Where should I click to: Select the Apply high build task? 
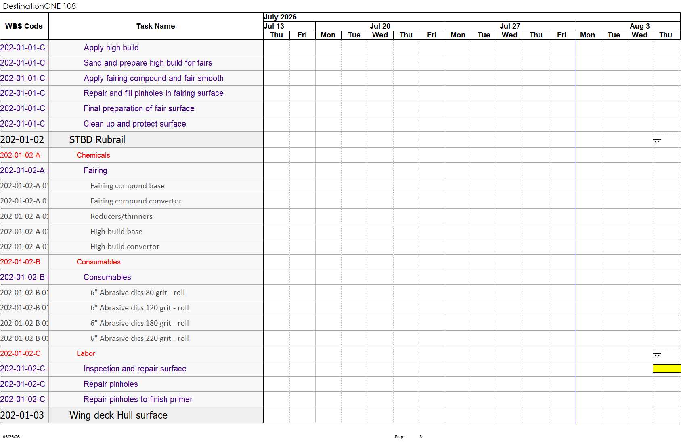pyautogui.click(x=111, y=48)
